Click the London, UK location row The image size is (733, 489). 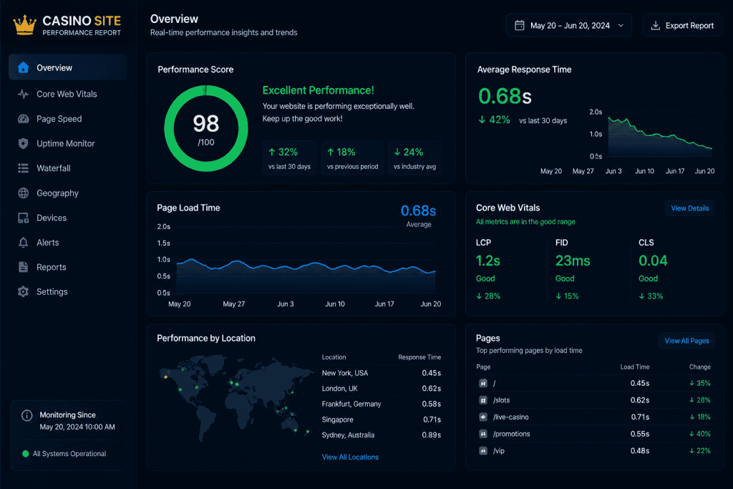[381, 389]
